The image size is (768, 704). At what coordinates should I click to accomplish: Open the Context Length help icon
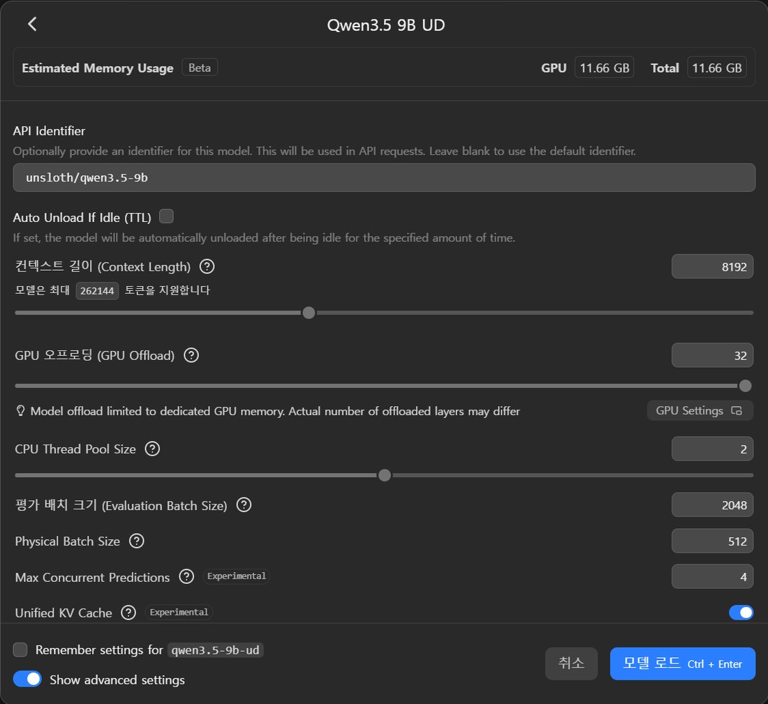click(x=207, y=267)
